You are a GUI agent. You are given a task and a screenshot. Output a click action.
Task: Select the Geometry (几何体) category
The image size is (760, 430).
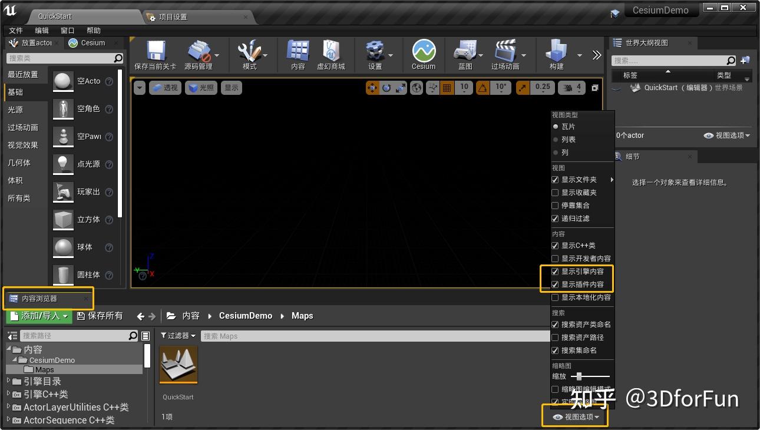19,163
